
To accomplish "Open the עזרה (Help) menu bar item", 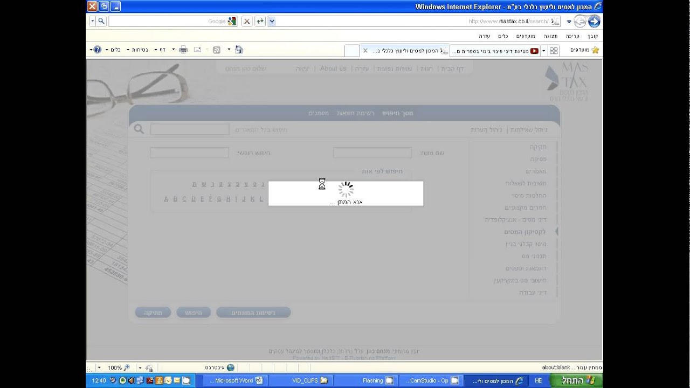I will coord(484,36).
